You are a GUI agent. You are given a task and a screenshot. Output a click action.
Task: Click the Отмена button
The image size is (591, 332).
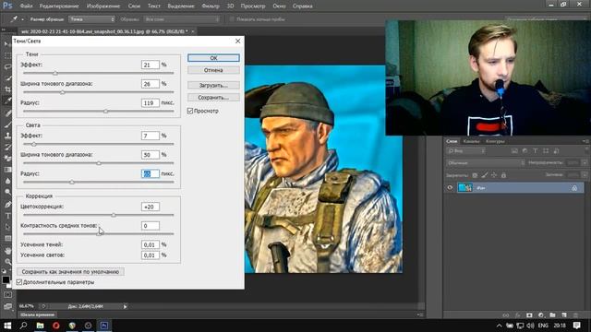click(213, 70)
